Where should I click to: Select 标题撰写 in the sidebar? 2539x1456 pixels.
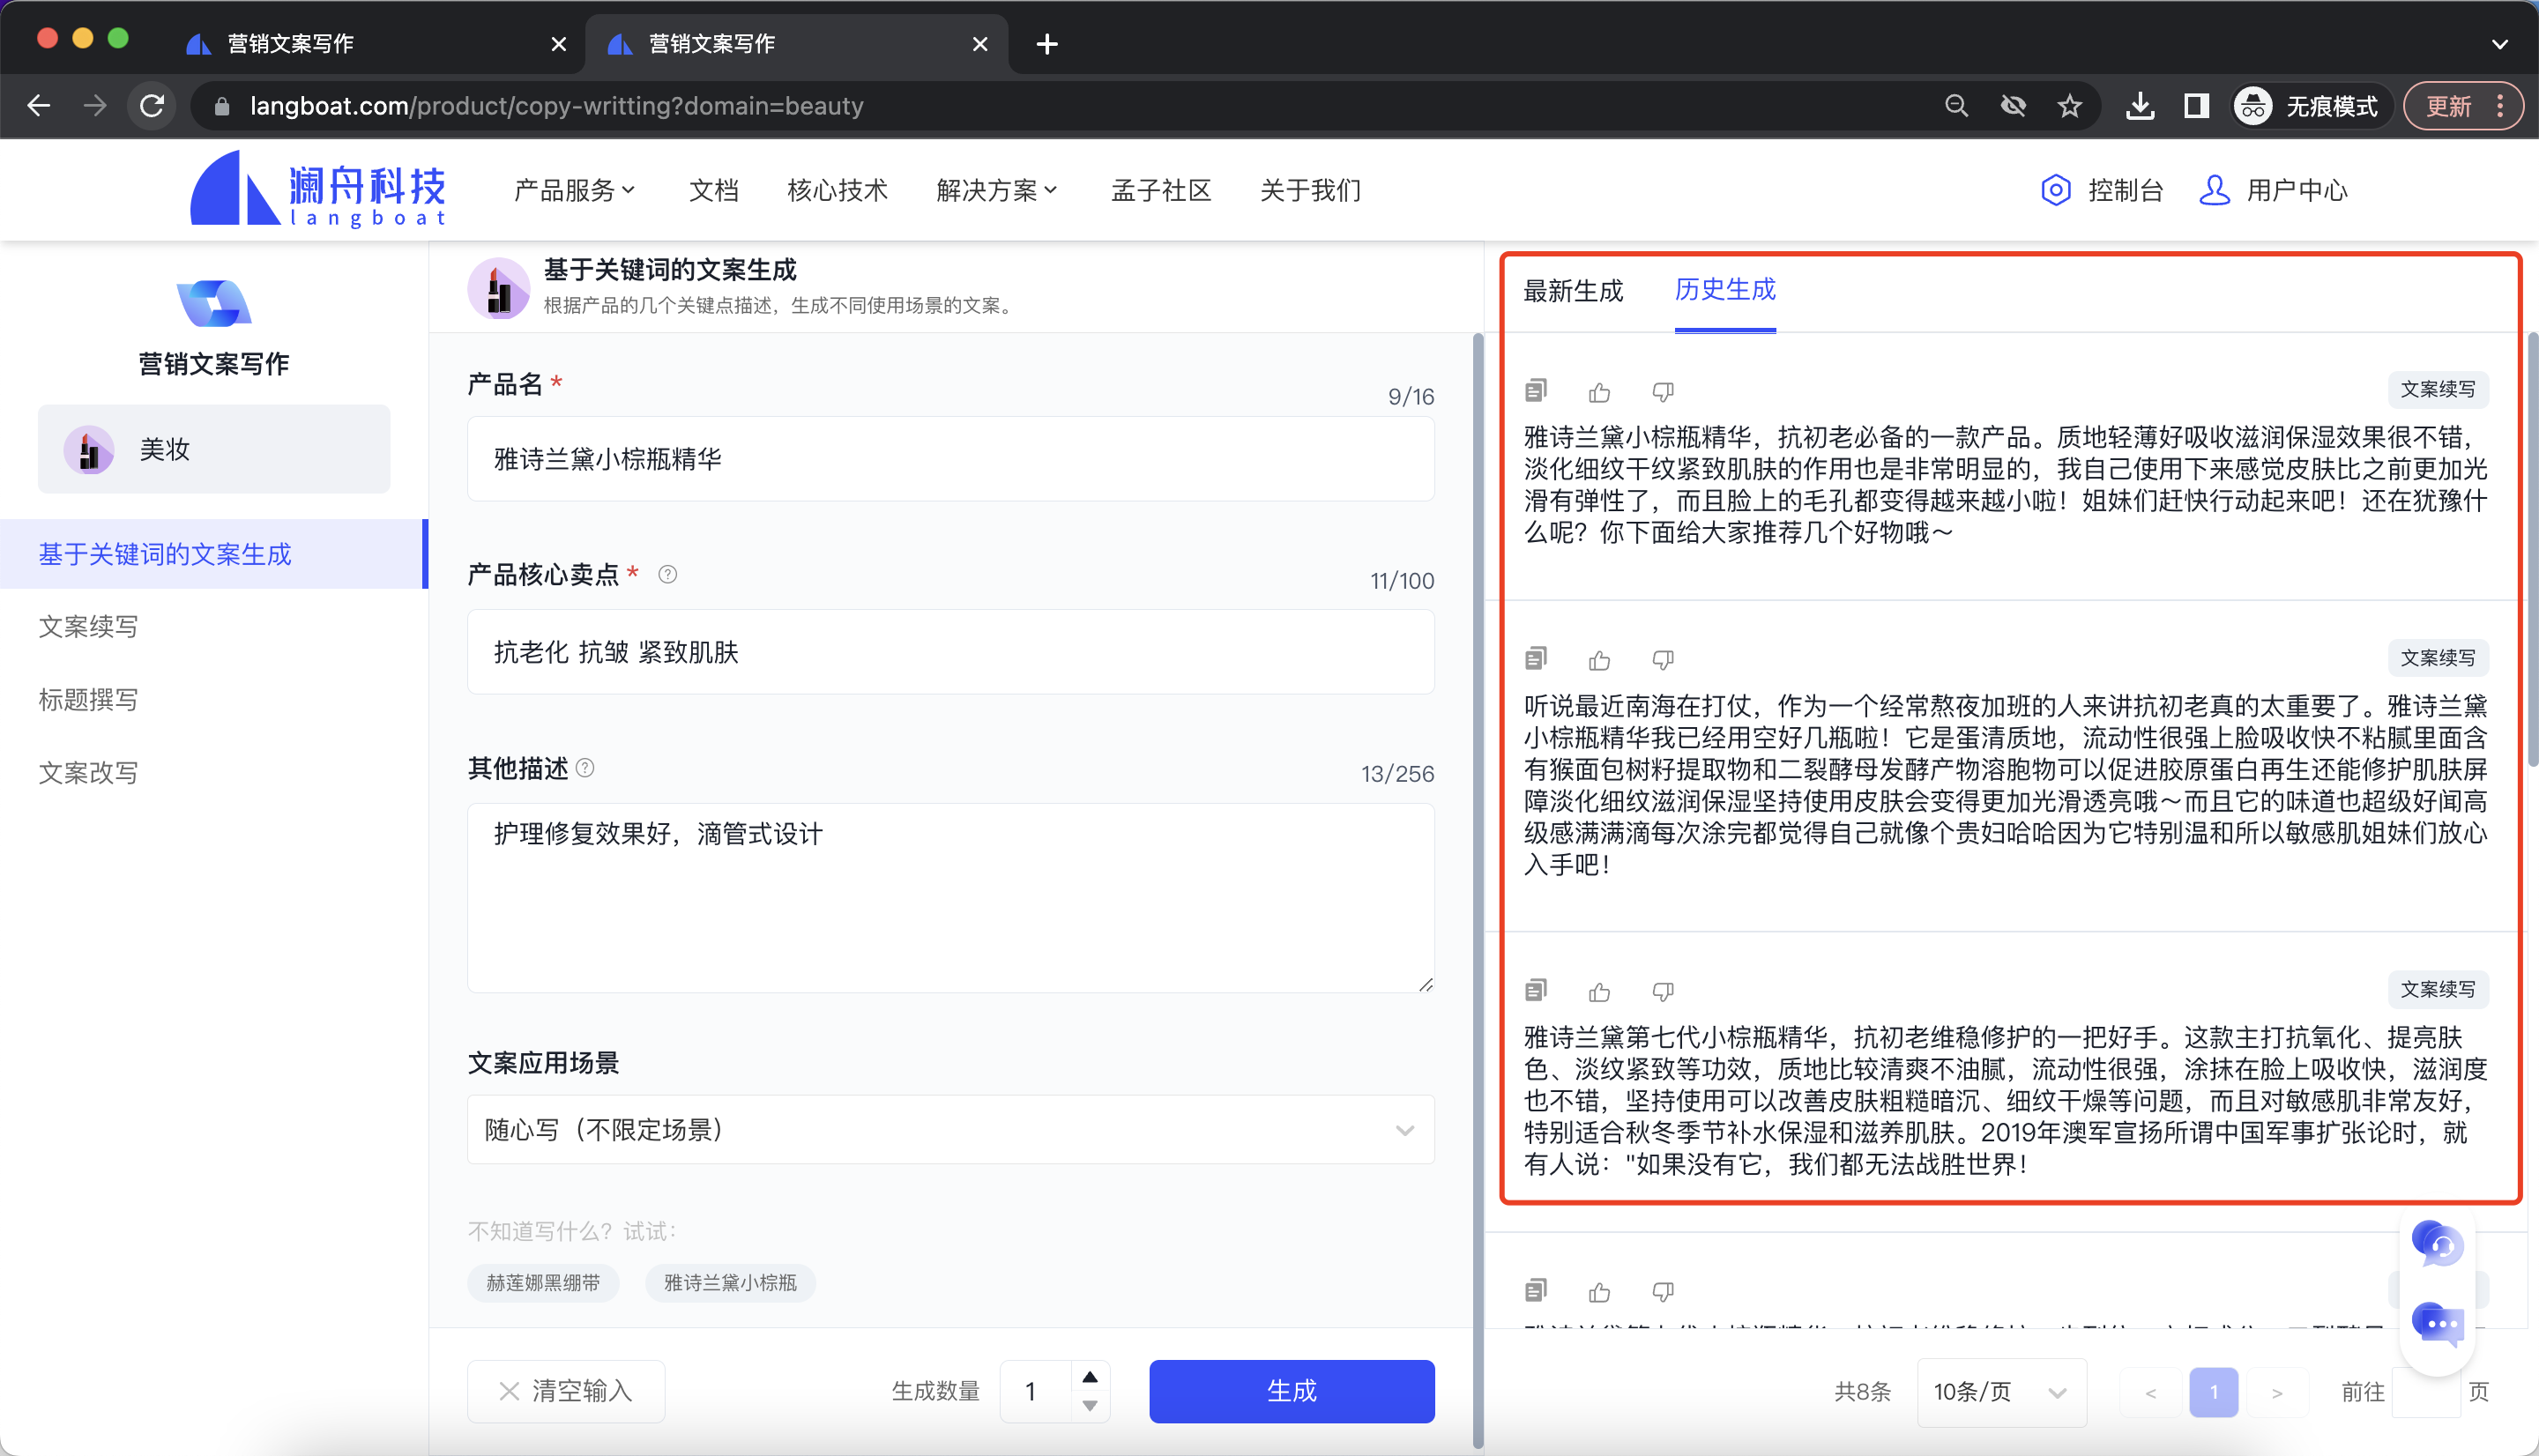point(88,700)
